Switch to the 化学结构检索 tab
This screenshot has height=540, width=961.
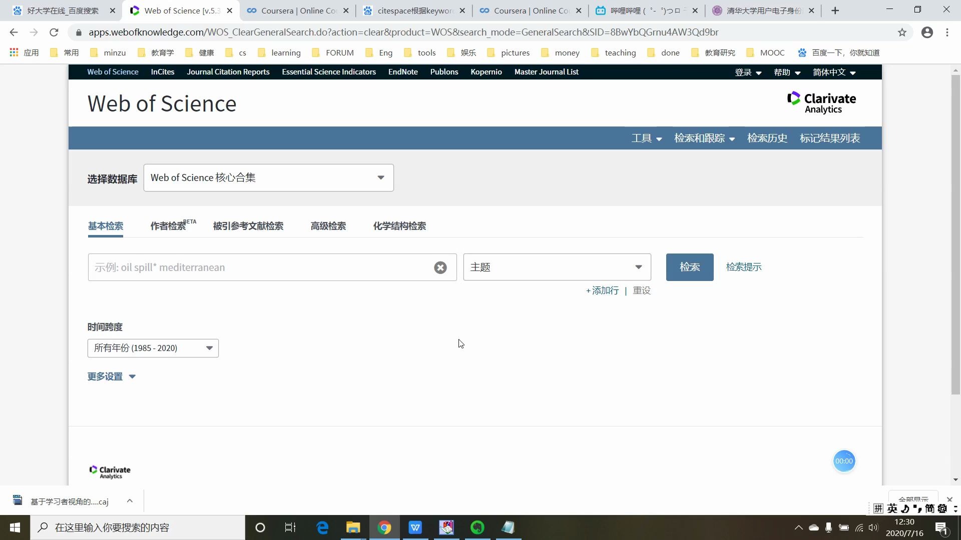tap(399, 226)
